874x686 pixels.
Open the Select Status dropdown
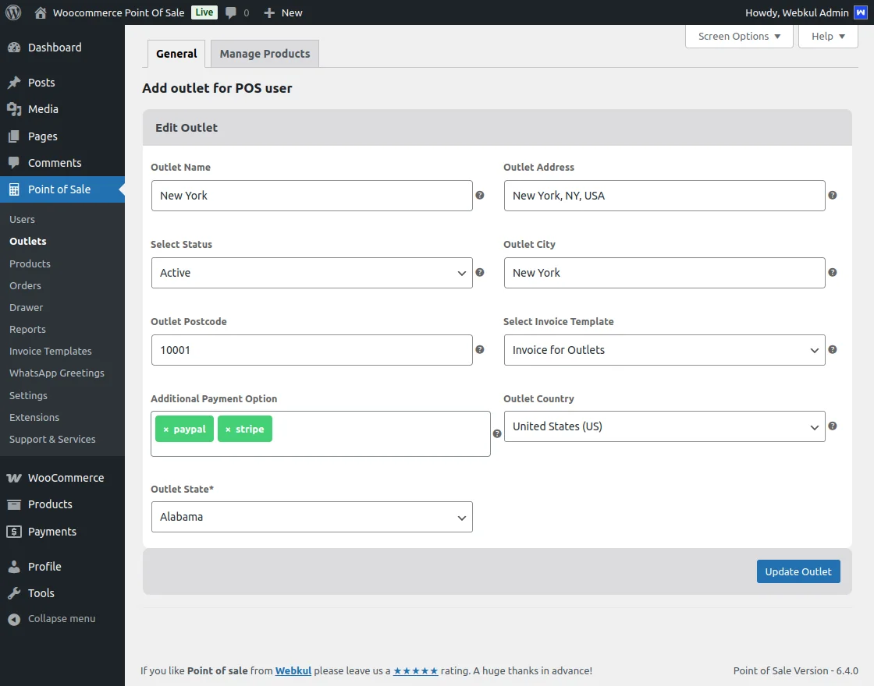311,273
